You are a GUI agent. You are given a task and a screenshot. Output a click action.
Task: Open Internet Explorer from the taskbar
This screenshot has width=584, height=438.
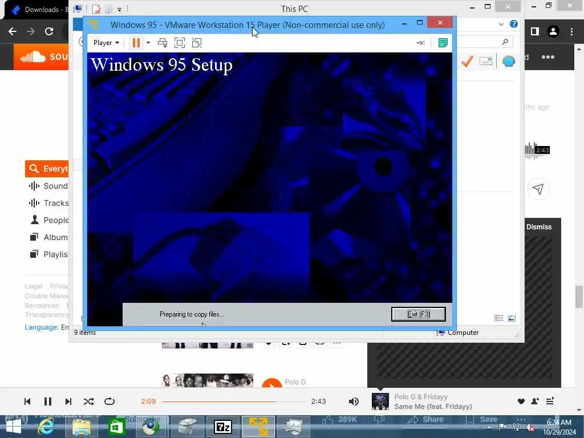(x=47, y=427)
